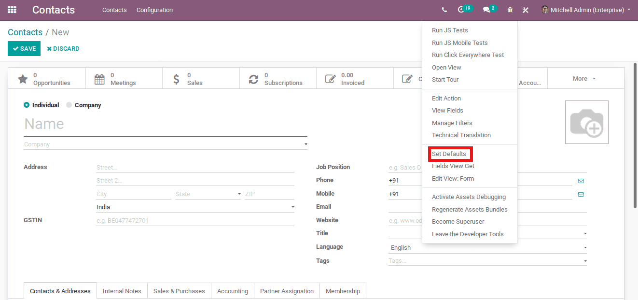Viewport: 638px width, 300px height.
Task: Open the Contacts top menu item
Action: point(114,10)
